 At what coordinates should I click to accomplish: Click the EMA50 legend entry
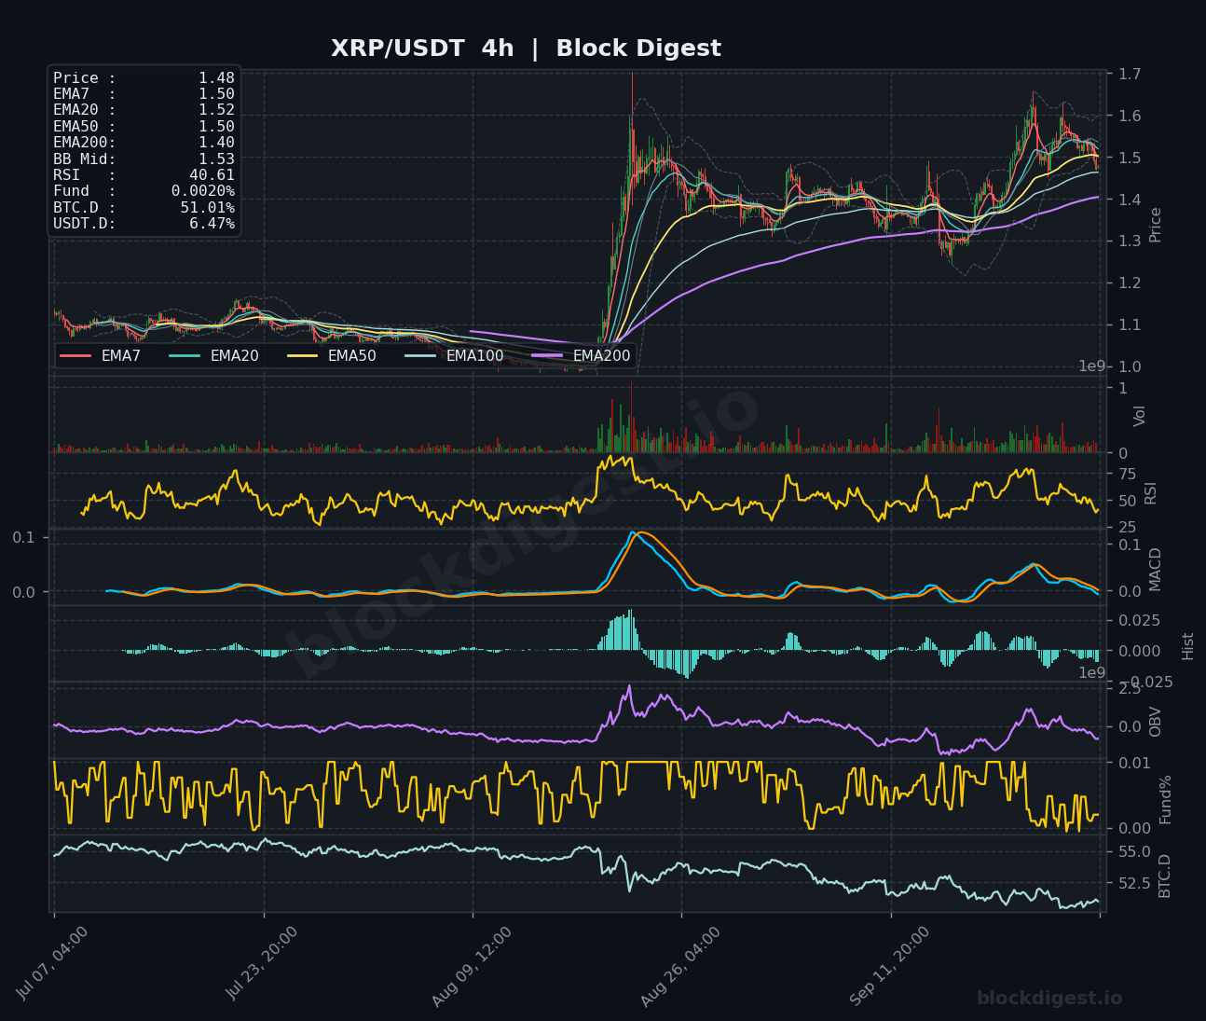331,355
